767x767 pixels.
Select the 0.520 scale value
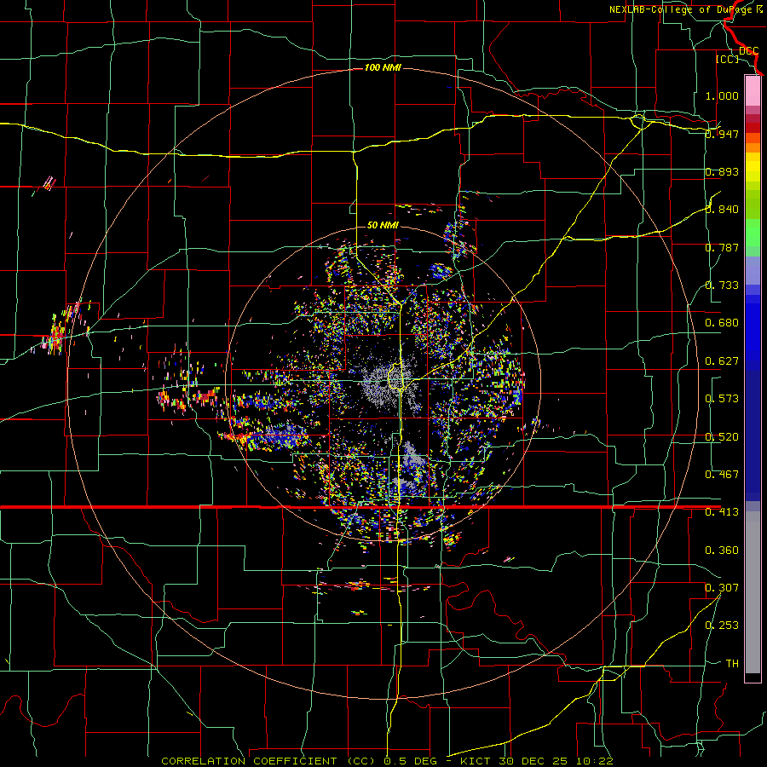[x=722, y=437]
